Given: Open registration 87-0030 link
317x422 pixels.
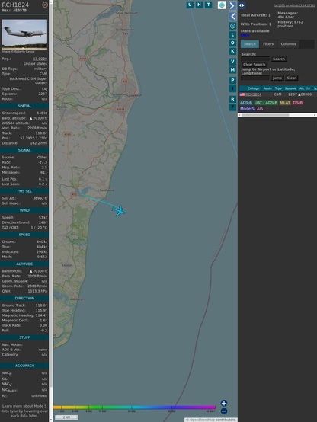Looking at the screenshot, I should pos(40,59).
